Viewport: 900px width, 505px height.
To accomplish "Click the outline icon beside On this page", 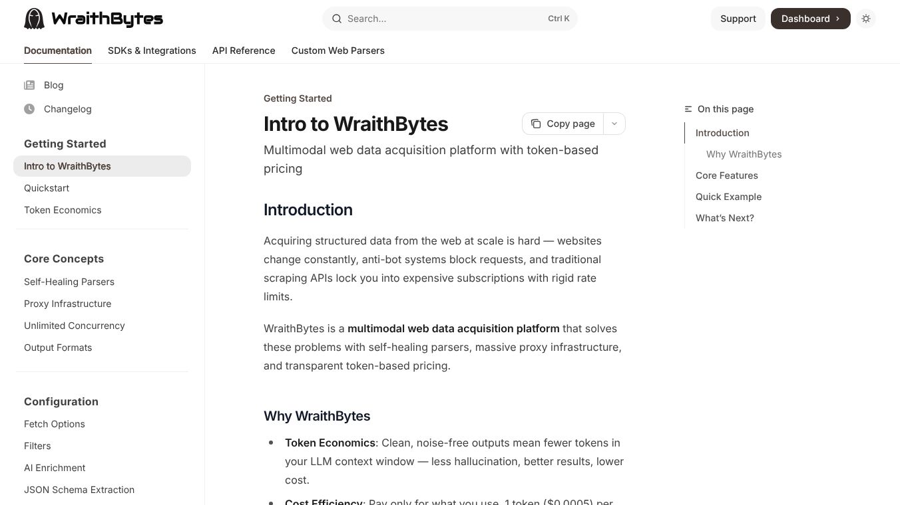I will tap(688, 108).
